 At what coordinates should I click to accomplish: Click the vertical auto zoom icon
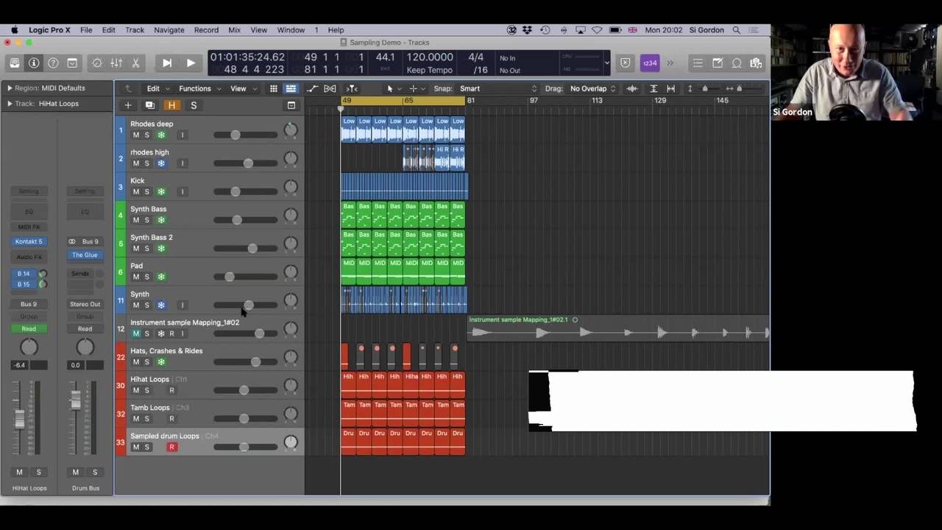(654, 88)
